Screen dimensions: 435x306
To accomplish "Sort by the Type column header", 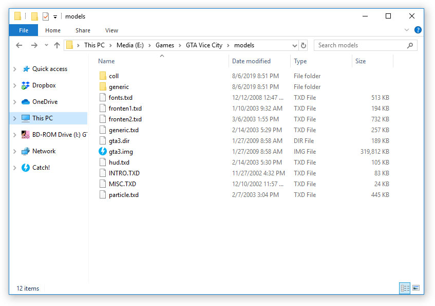I will 300,61.
